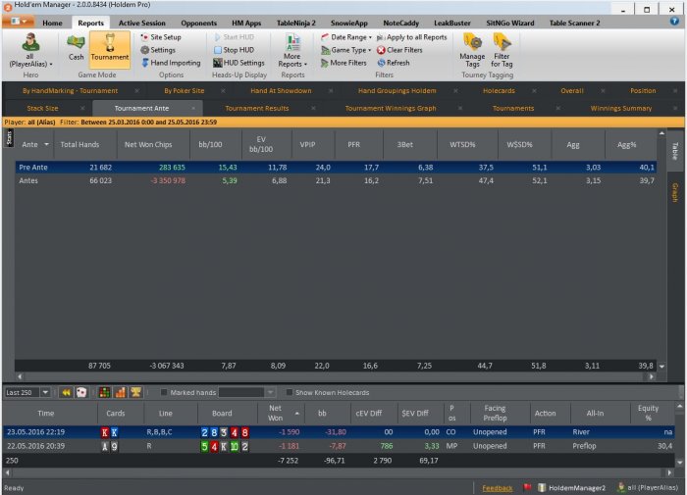687x495 pixels.
Task: Open the NoteCaddy tab
Action: click(x=400, y=23)
